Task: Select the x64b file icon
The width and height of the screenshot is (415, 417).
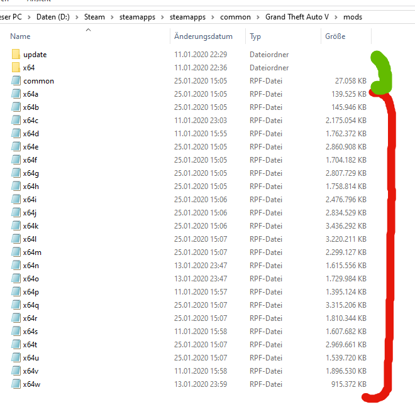Action: [x=16, y=107]
